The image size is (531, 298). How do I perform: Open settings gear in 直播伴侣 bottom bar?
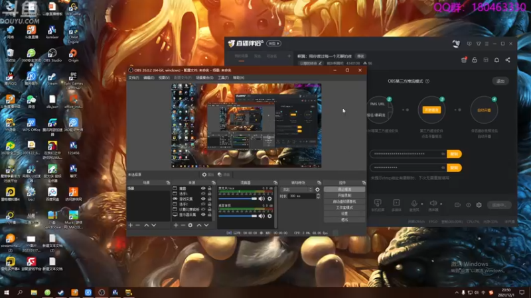pyautogui.click(x=479, y=205)
